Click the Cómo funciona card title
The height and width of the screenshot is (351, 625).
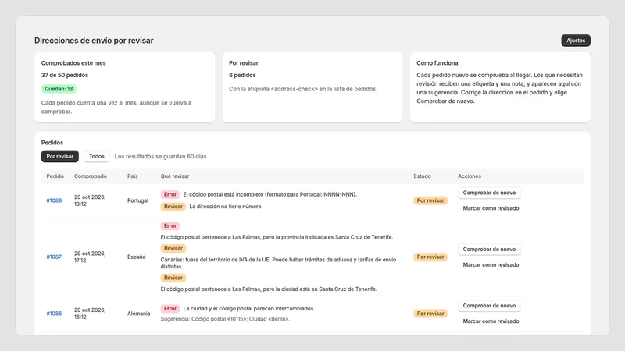point(437,63)
